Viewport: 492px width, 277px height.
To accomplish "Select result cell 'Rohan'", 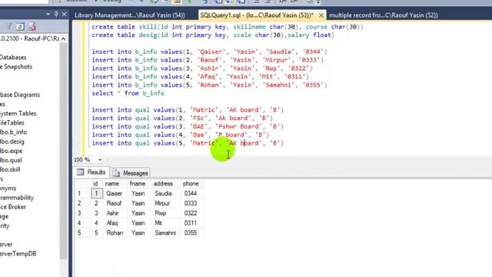I will click(115, 233).
